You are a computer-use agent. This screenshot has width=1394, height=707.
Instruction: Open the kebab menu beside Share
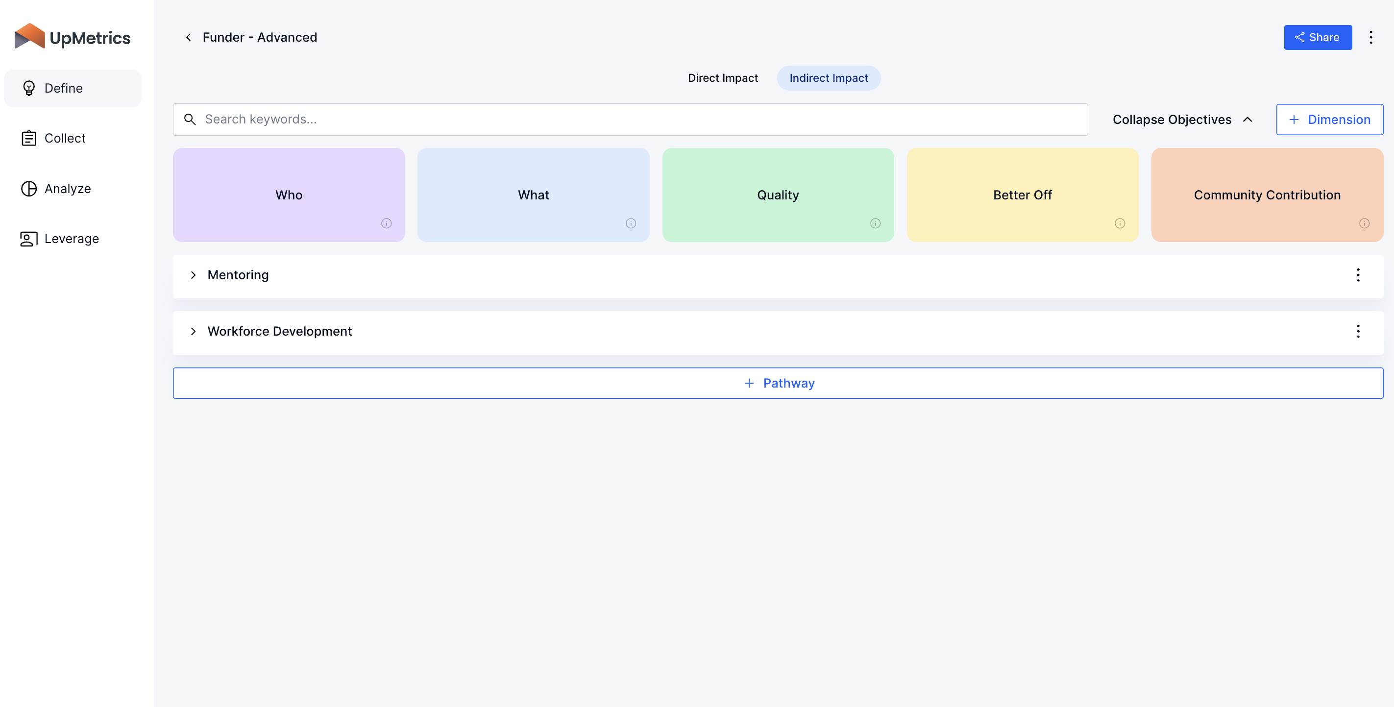[1371, 37]
